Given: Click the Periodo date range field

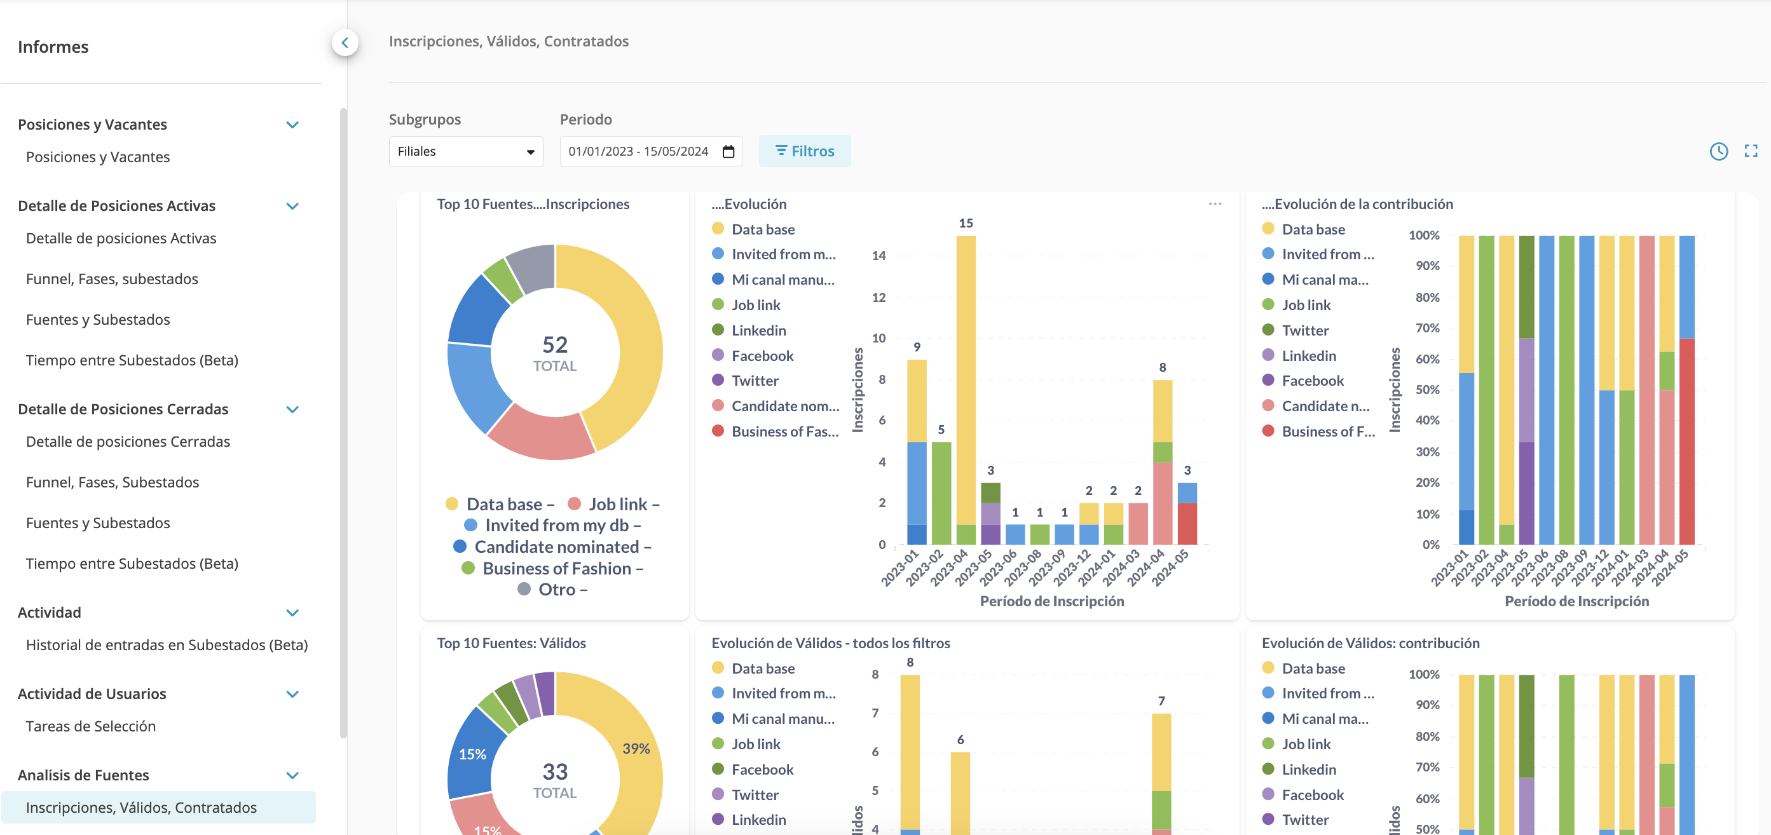Looking at the screenshot, I should pyautogui.click(x=638, y=151).
